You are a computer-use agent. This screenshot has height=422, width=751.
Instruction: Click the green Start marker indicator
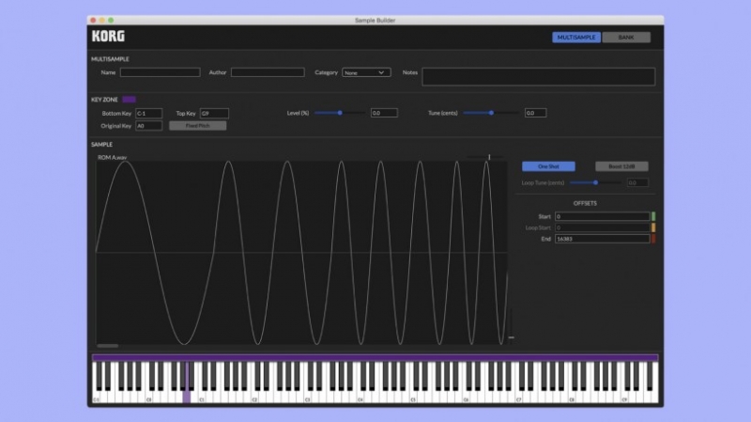(x=653, y=216)
